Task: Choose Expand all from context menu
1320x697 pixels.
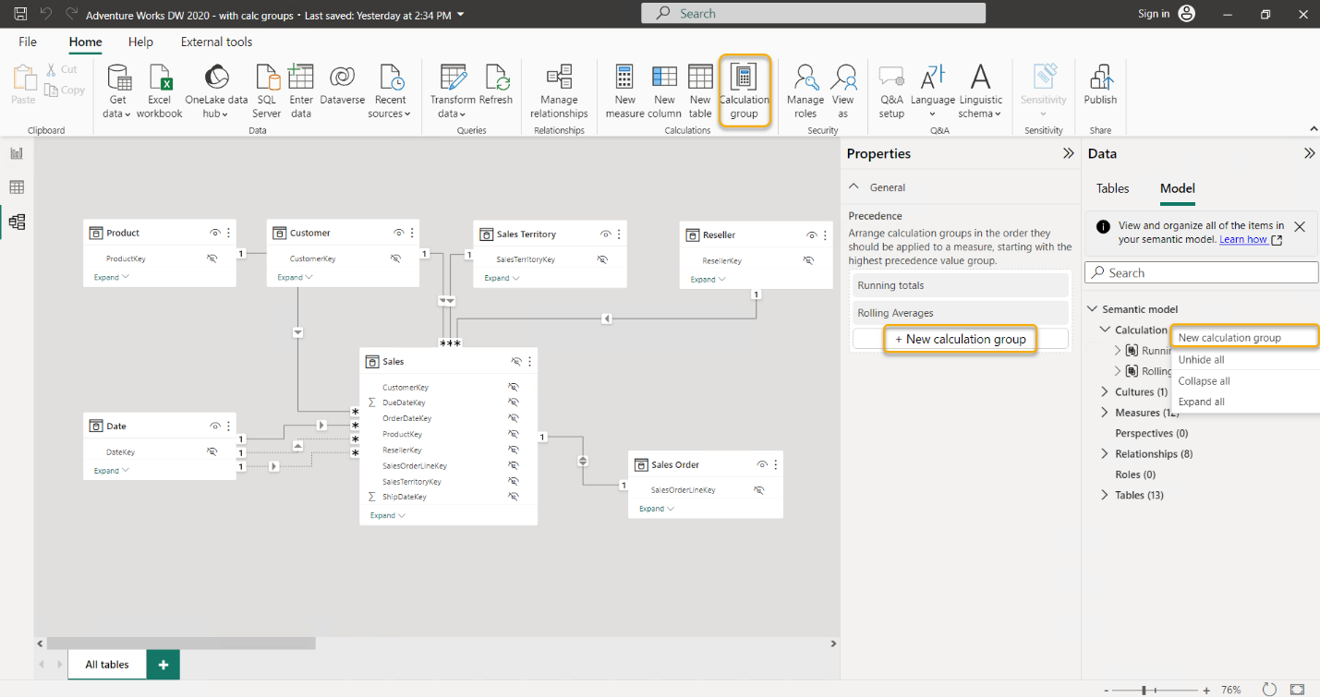Action: [x=1244, y=402]
